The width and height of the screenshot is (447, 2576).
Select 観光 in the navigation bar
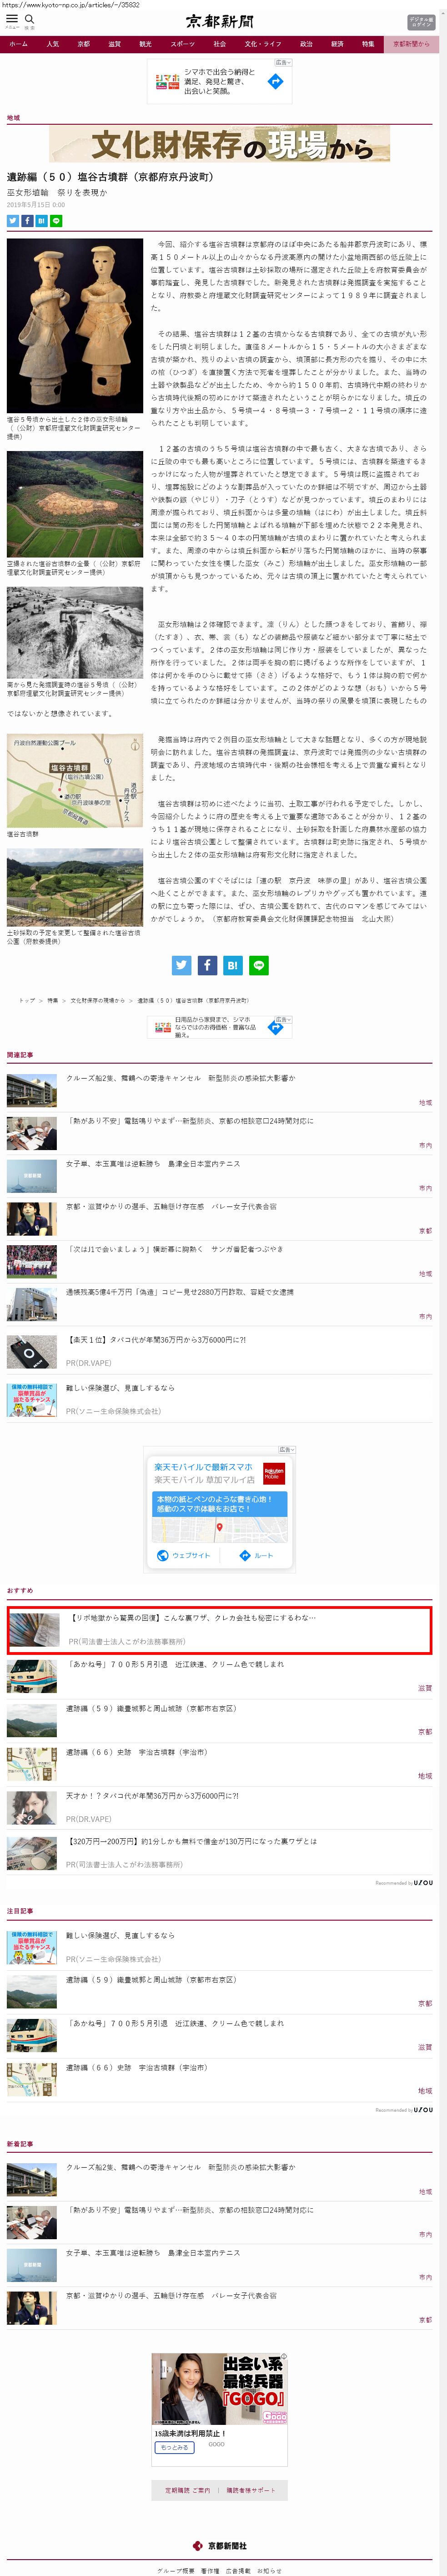[145, 44]
